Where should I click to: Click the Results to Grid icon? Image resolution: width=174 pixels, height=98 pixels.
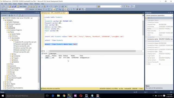tap(66, 9)
